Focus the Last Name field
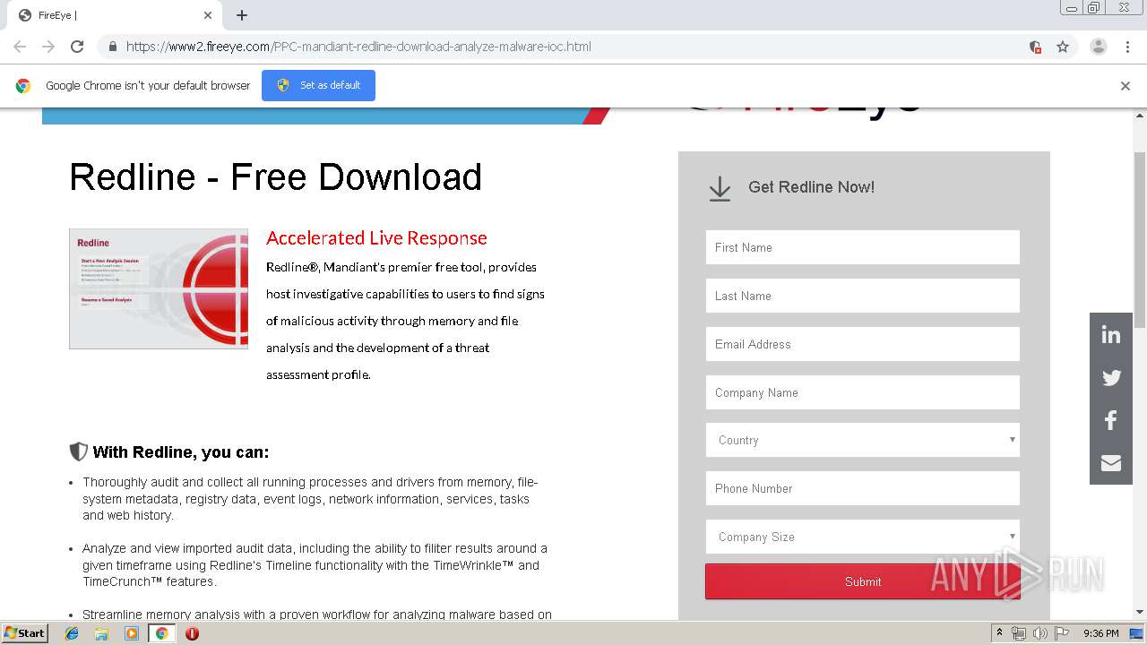The image size is (1147, 645). click(862, 296)
